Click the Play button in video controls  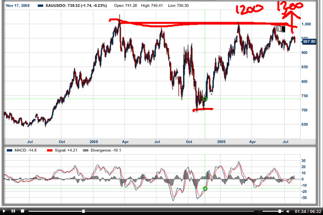(4, 211)
